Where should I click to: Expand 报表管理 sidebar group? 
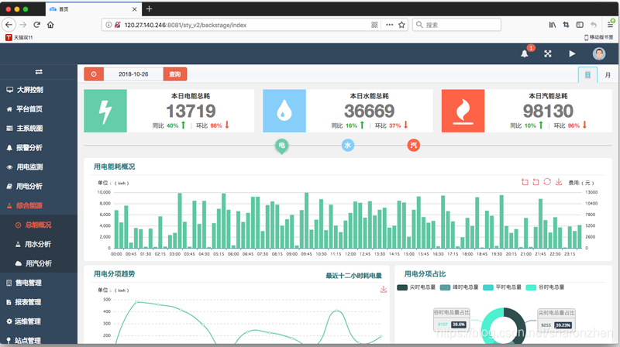(39, 302)
